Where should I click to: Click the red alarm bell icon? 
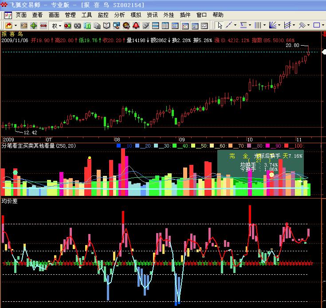pyautogui.click(x=136, y=26)
